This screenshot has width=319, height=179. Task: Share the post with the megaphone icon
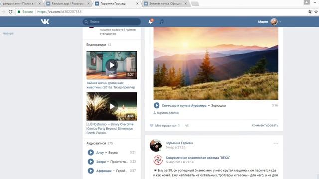[187, 126]
